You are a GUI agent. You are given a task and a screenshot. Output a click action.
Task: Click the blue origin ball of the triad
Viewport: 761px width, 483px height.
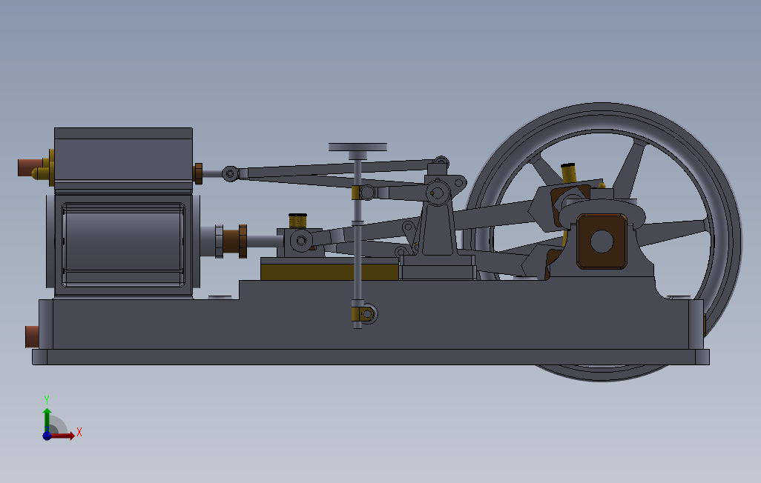[x=47, y=436]
